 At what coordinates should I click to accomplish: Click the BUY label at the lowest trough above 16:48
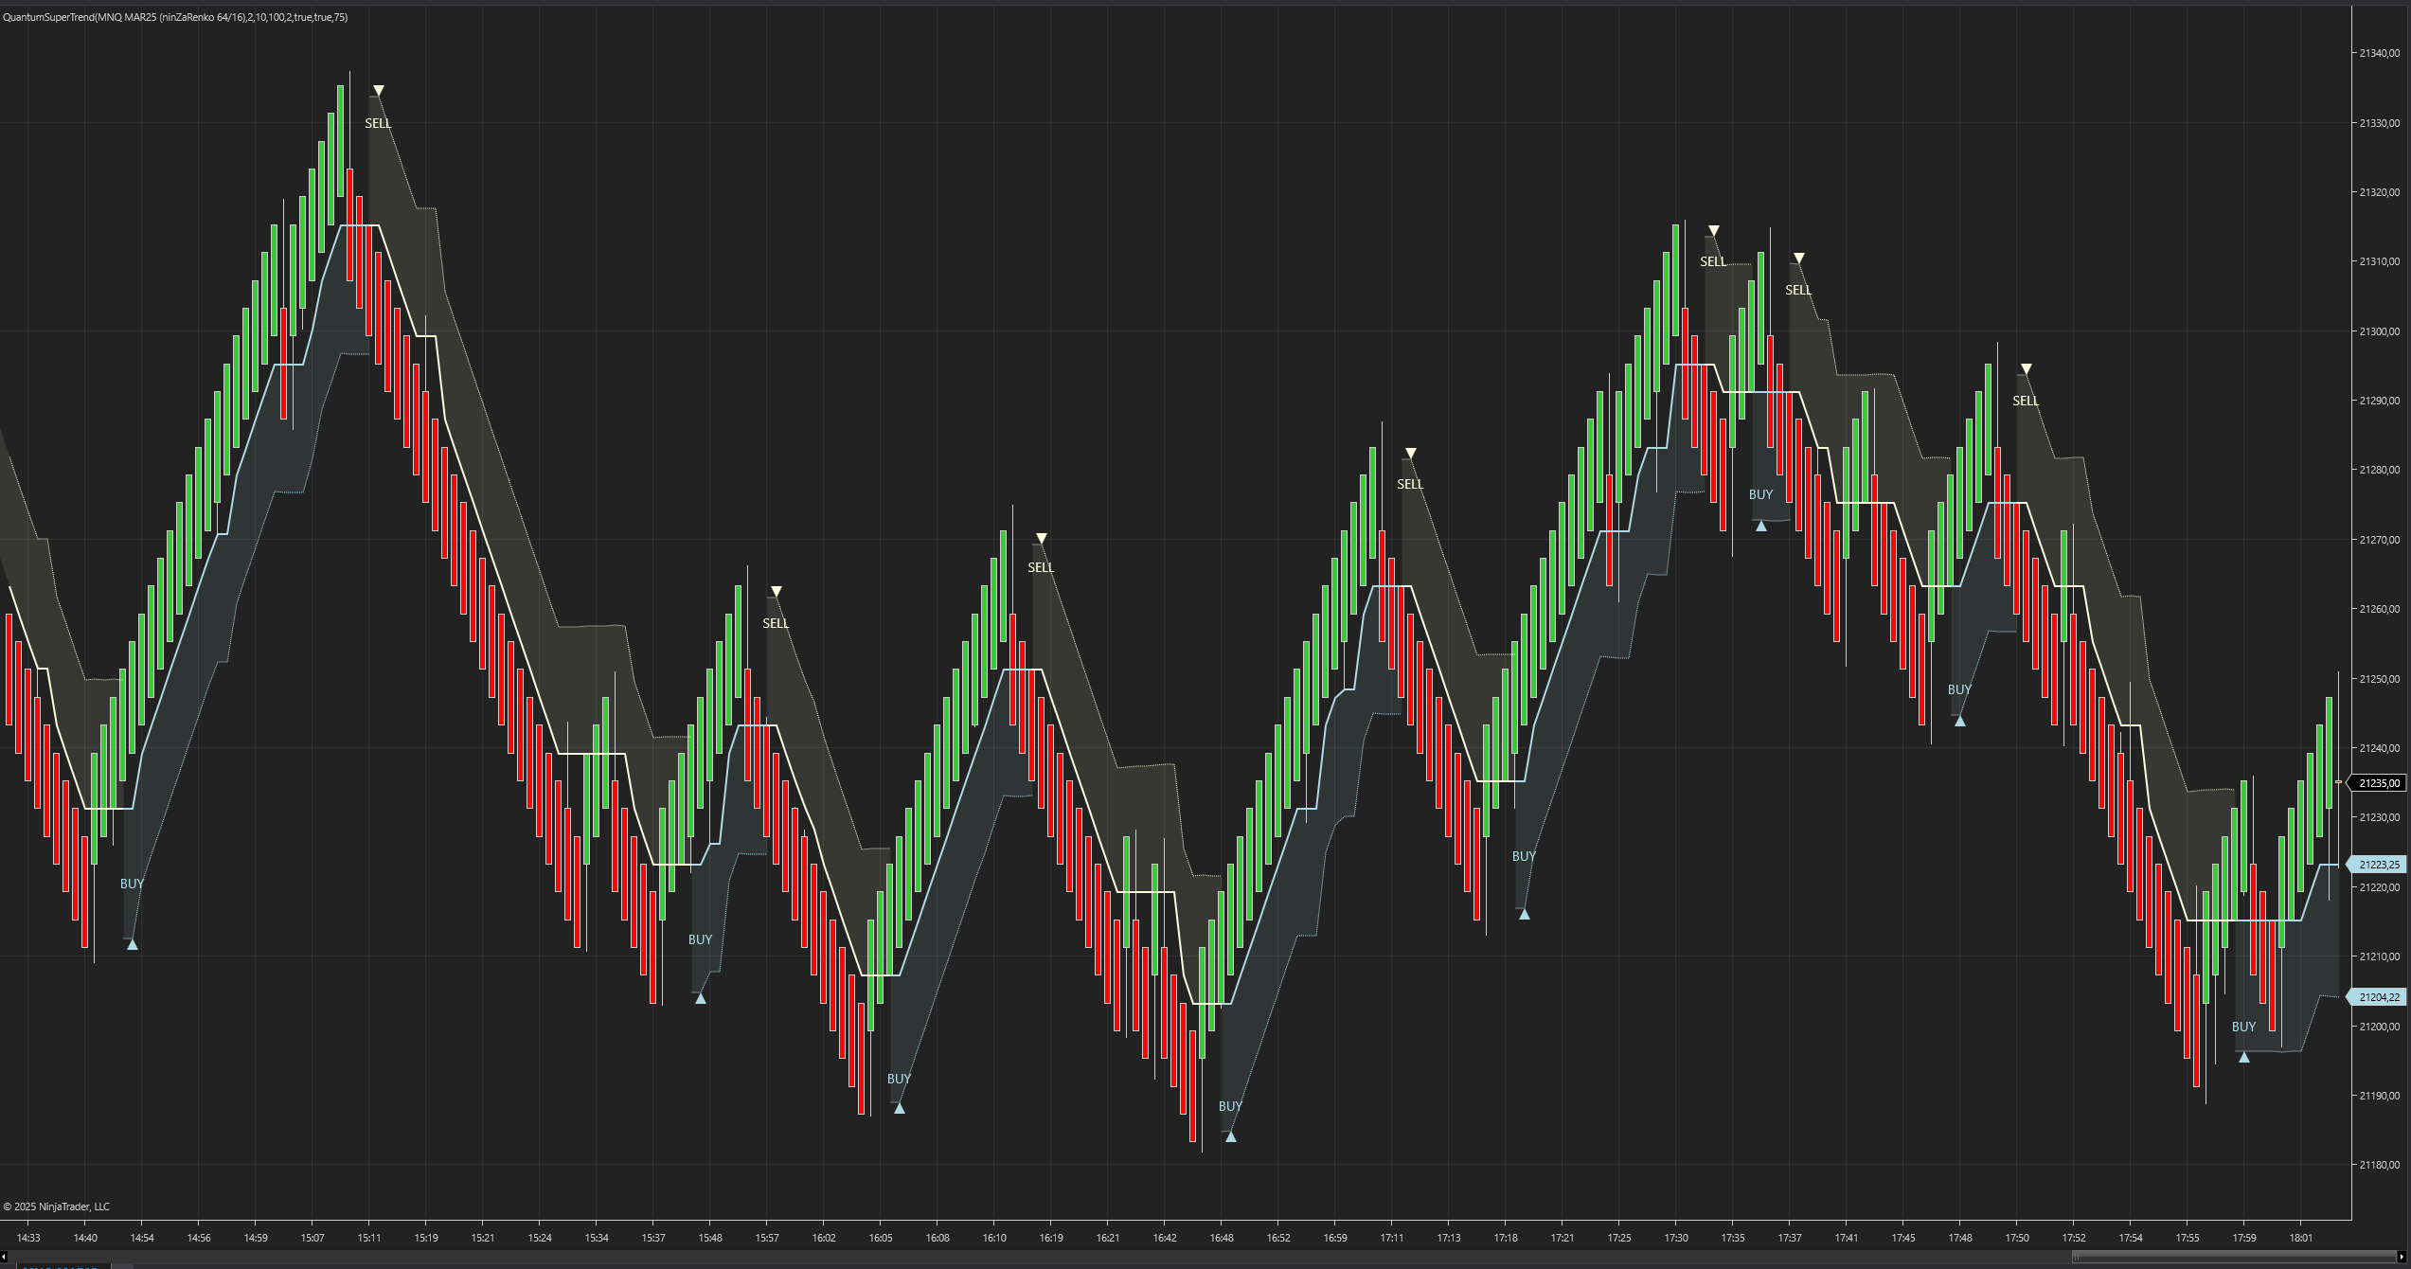[1230, 1106]
